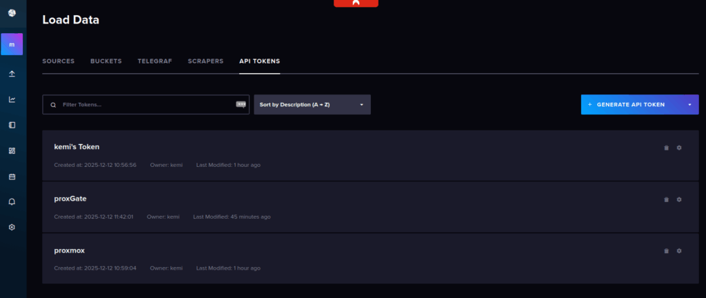Click the InfluxDB logo in the sidebar
The image size is (706, 298).
pyautogui.click(x=12, y=13)
